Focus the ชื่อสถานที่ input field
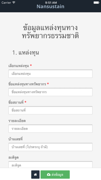Screen dimensions: 101x180 point(50,110)
